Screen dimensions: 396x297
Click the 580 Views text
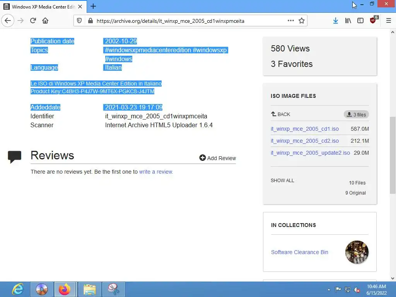tap(290, 48)
